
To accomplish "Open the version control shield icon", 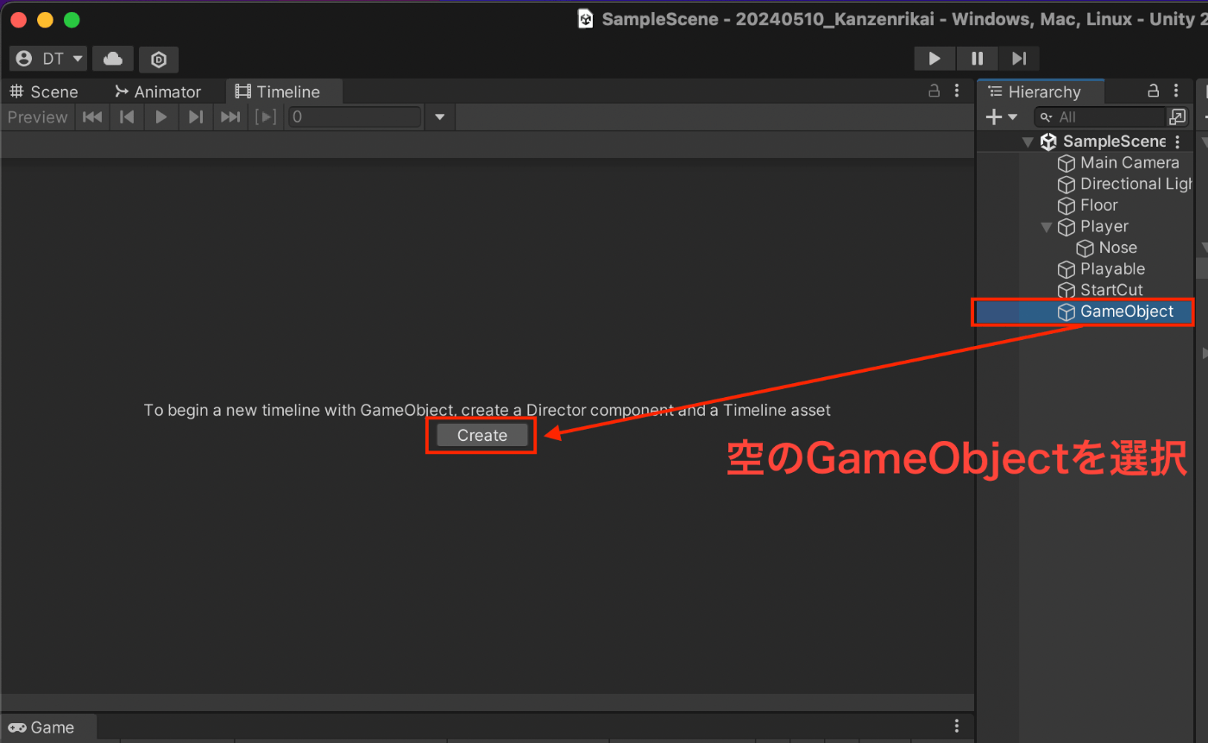I will pyautogui.click(x=159, y=59).
